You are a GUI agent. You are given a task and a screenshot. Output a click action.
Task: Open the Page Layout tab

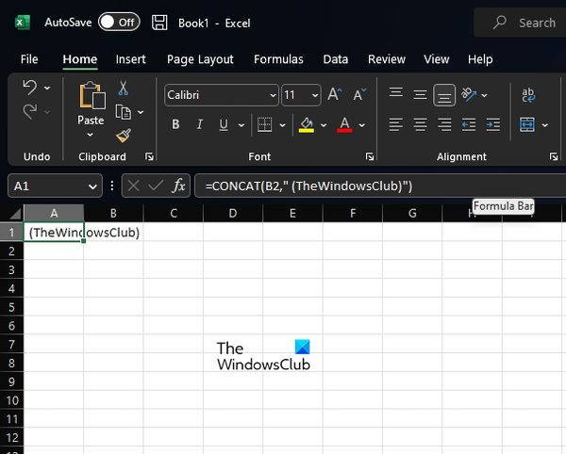coord(200,59)
